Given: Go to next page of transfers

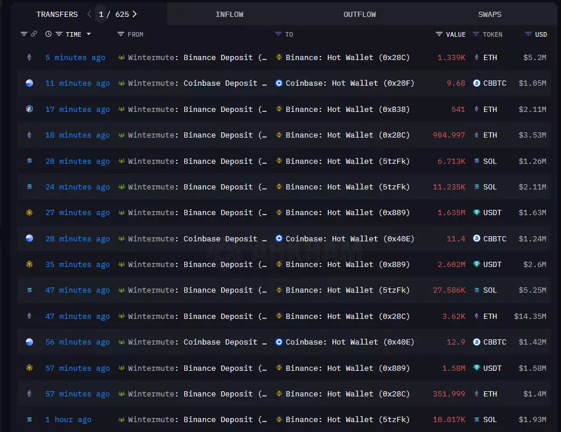Looking at the screenshot, I should tap(135, 14).
